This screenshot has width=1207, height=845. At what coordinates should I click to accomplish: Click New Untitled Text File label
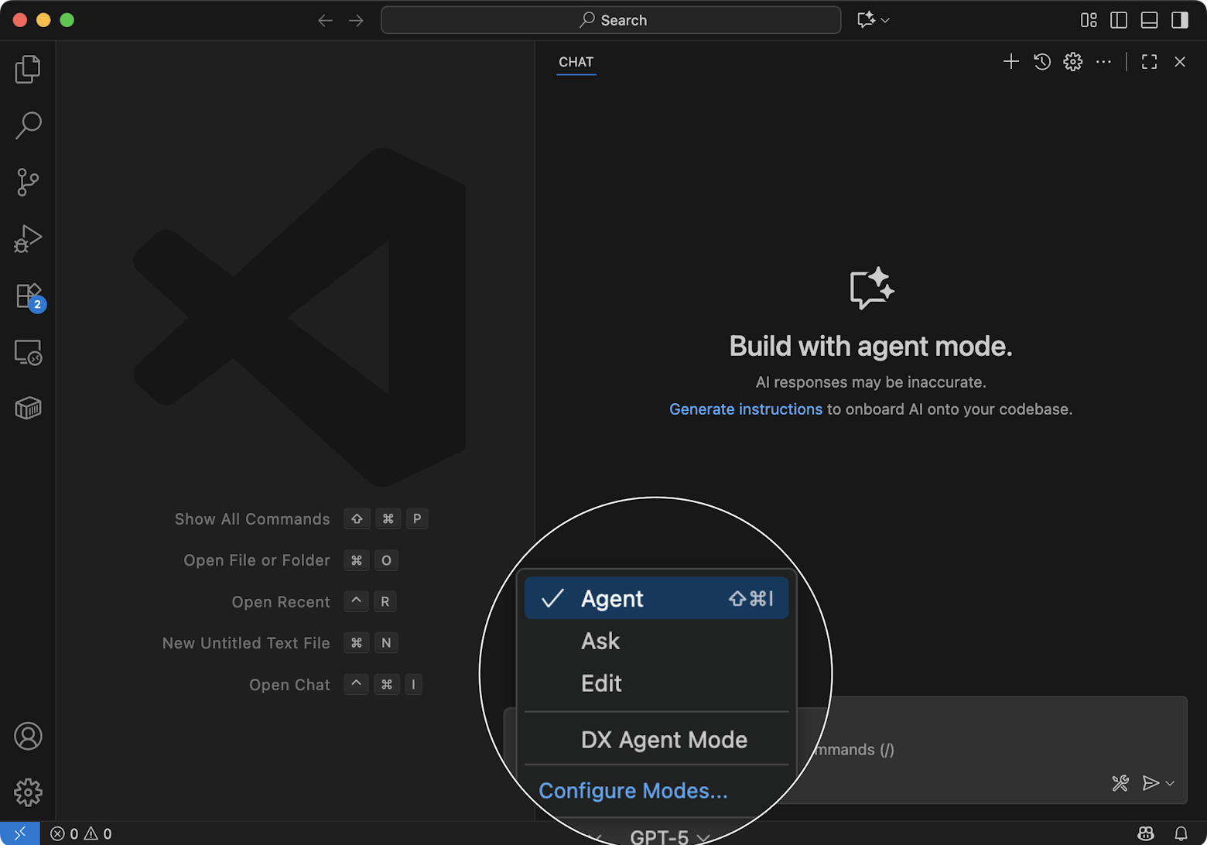point(246,643)
